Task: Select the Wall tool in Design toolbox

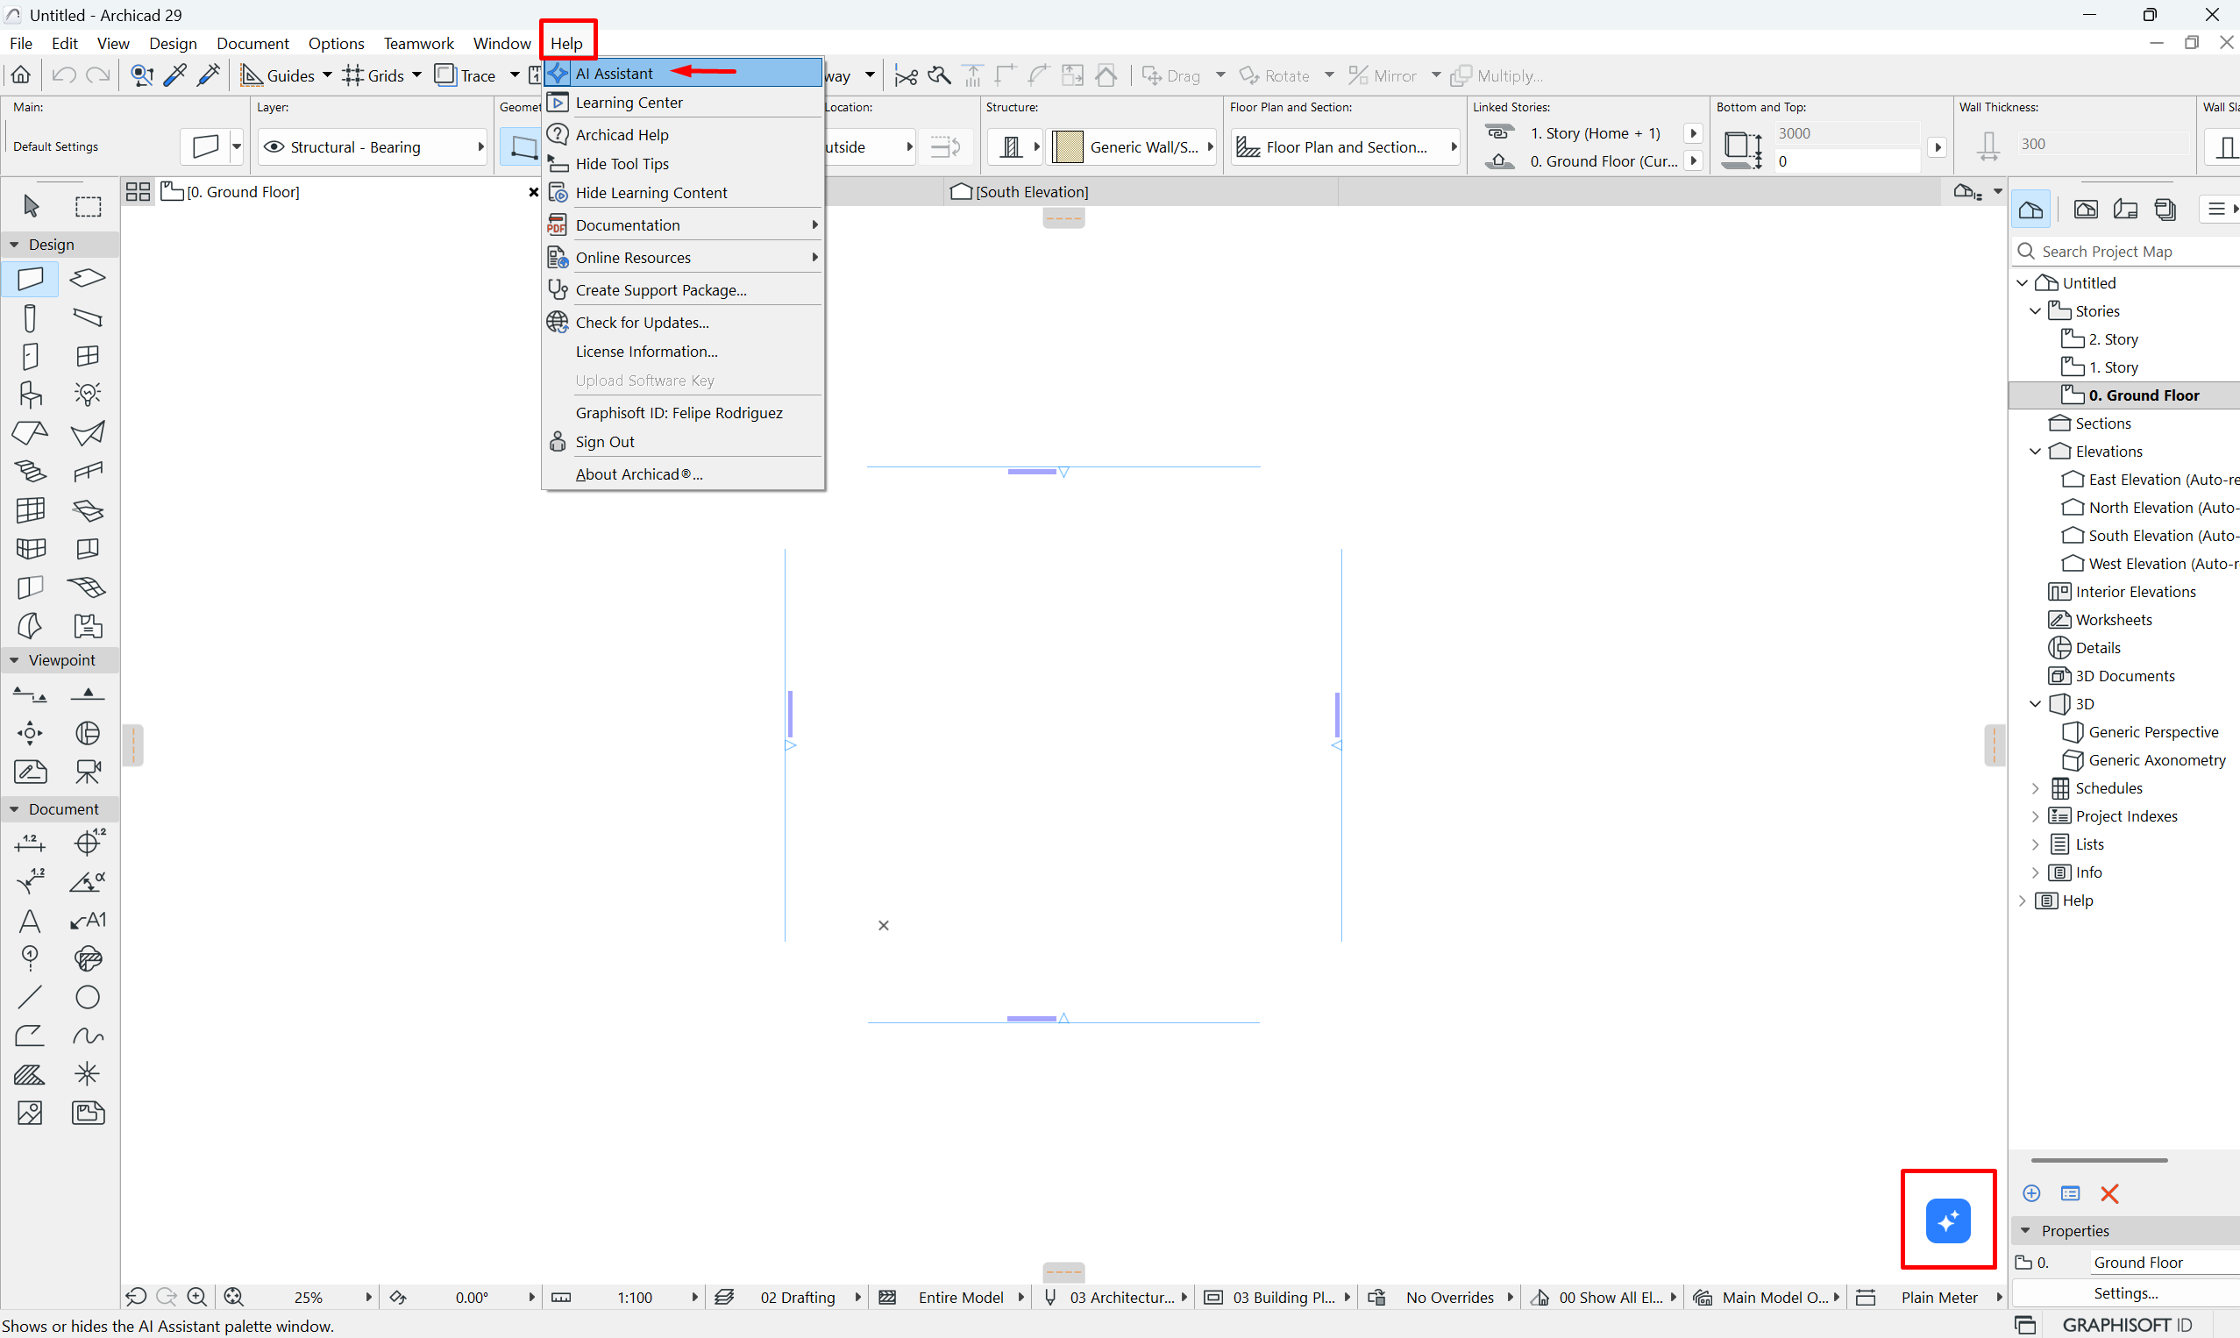Action: pos(30,278)
